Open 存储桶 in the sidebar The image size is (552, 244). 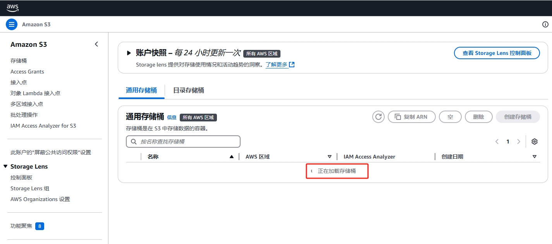[19, 61]
